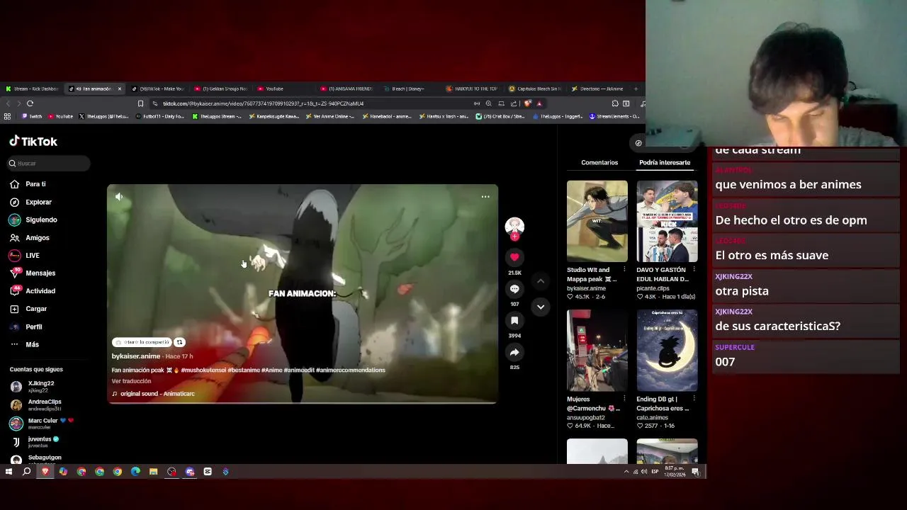Image resolution: width=907 pixels, height=510 pixels.
Task: Save video with bookmark icon
Action: 514,321
